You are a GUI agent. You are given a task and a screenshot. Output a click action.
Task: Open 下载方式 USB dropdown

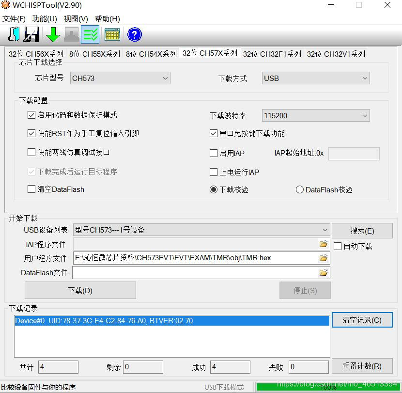[x=316, y=78]
